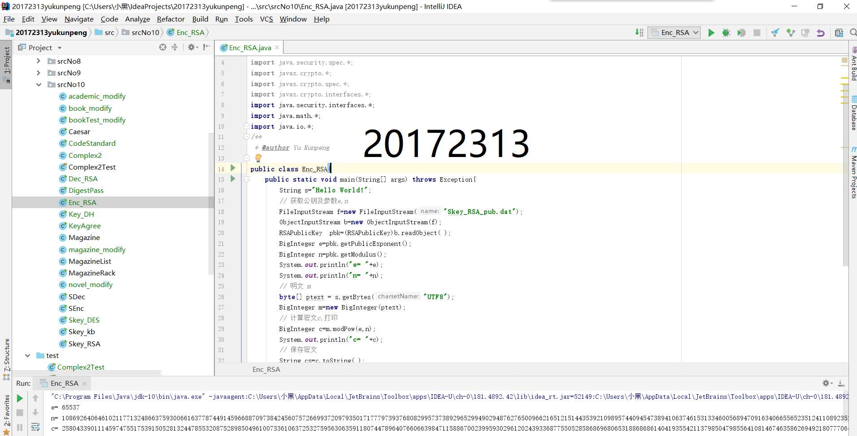857x436 pixels.
Task: Run Enc_RSA with coverage icon
Action: [x=741, y=33]
